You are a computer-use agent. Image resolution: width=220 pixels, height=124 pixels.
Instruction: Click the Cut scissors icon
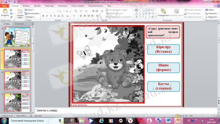coord(11,10)
